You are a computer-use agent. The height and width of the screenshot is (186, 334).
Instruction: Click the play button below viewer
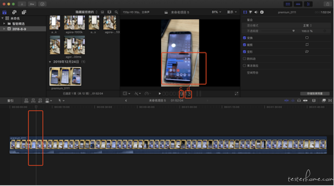pyautogui.click(x=160, y=94)
